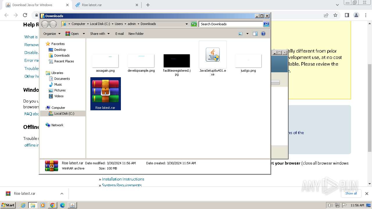Open Windows Media Player from taskbar
Screen dimensions: 372x209
pos(43,205)
